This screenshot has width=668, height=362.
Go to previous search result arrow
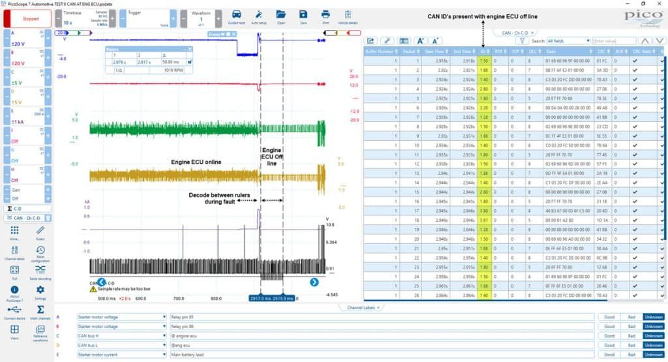click(x=645, y=41)
